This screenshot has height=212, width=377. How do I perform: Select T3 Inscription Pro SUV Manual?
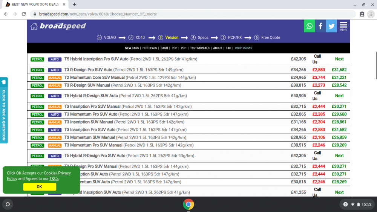pos(128,107)
